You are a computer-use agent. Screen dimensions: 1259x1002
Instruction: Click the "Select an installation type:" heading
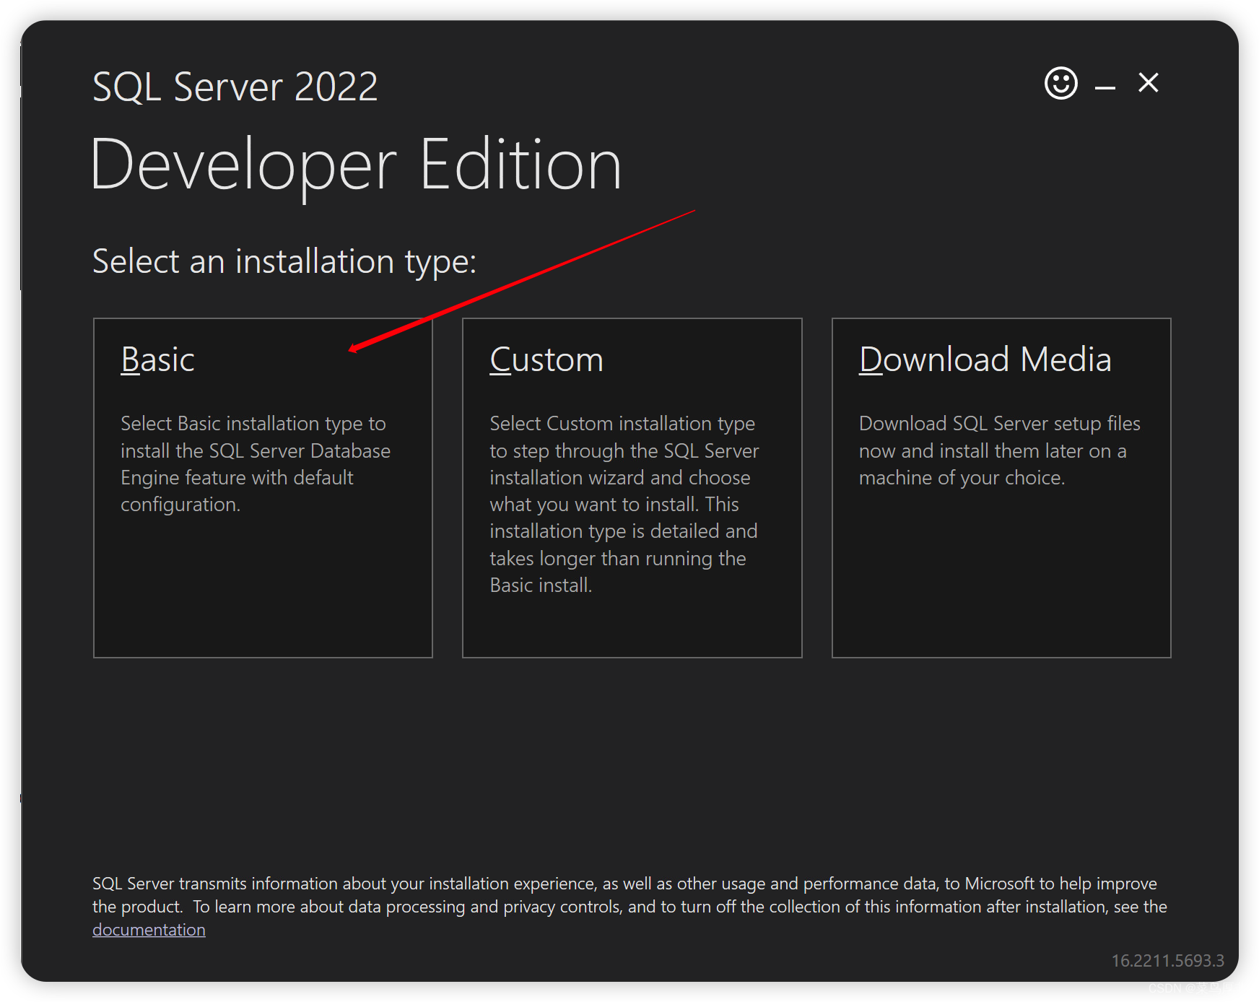(x=284, y=262)
